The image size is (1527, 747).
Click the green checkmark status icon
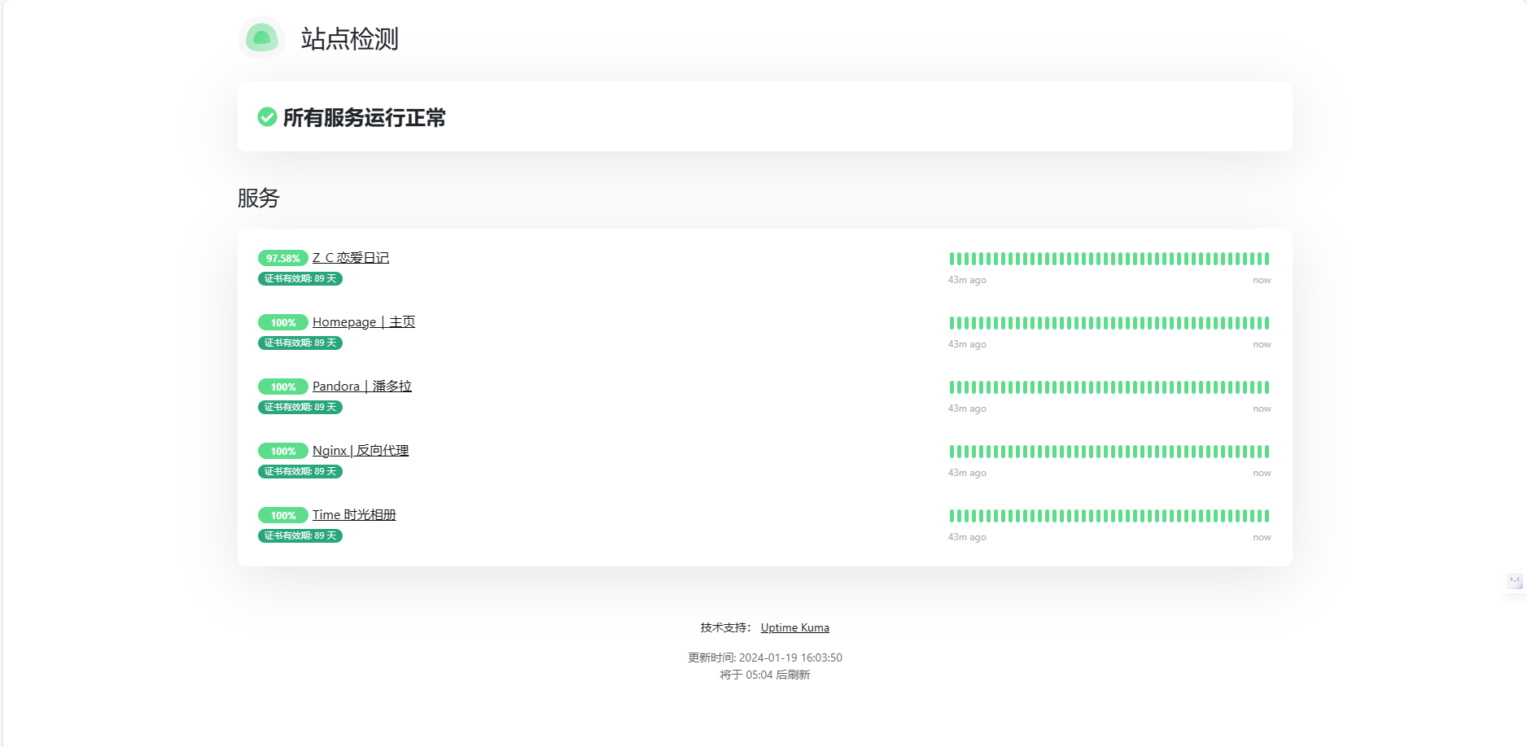[x=267, y=117]
